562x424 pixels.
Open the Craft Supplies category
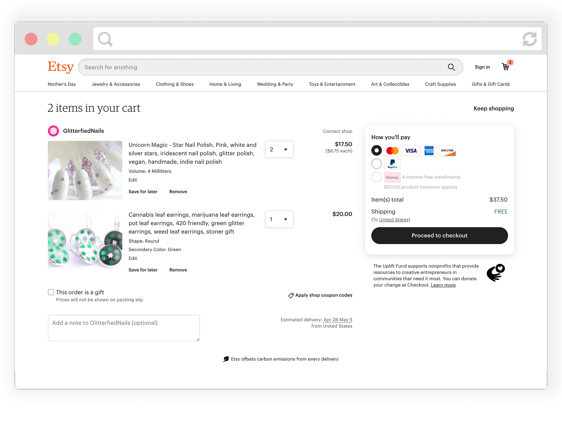click(x=440, y=84)
